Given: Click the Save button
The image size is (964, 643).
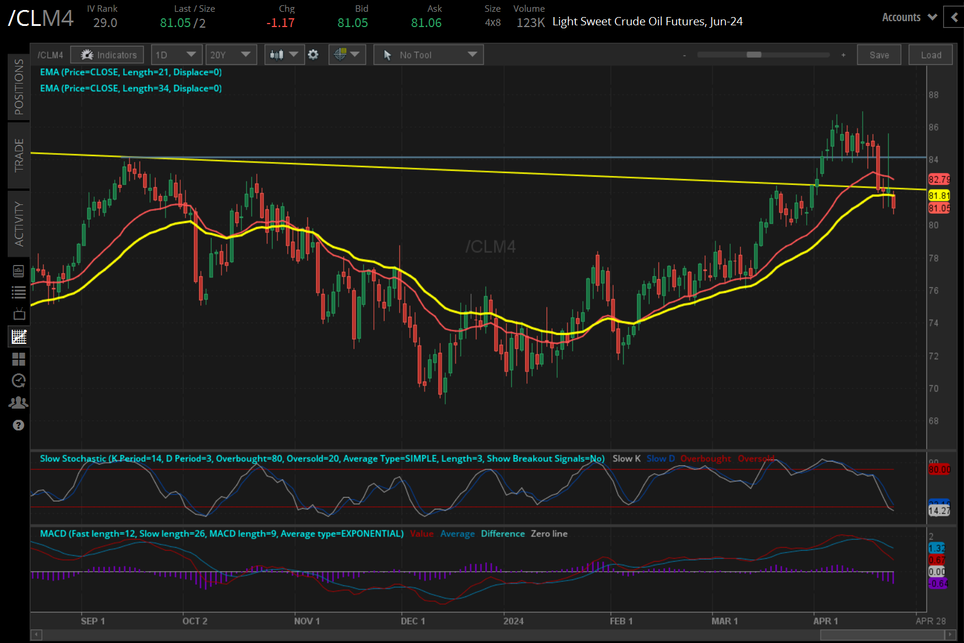Looking at the screenshot, I should pyautogui.click(x=879, y=54).
